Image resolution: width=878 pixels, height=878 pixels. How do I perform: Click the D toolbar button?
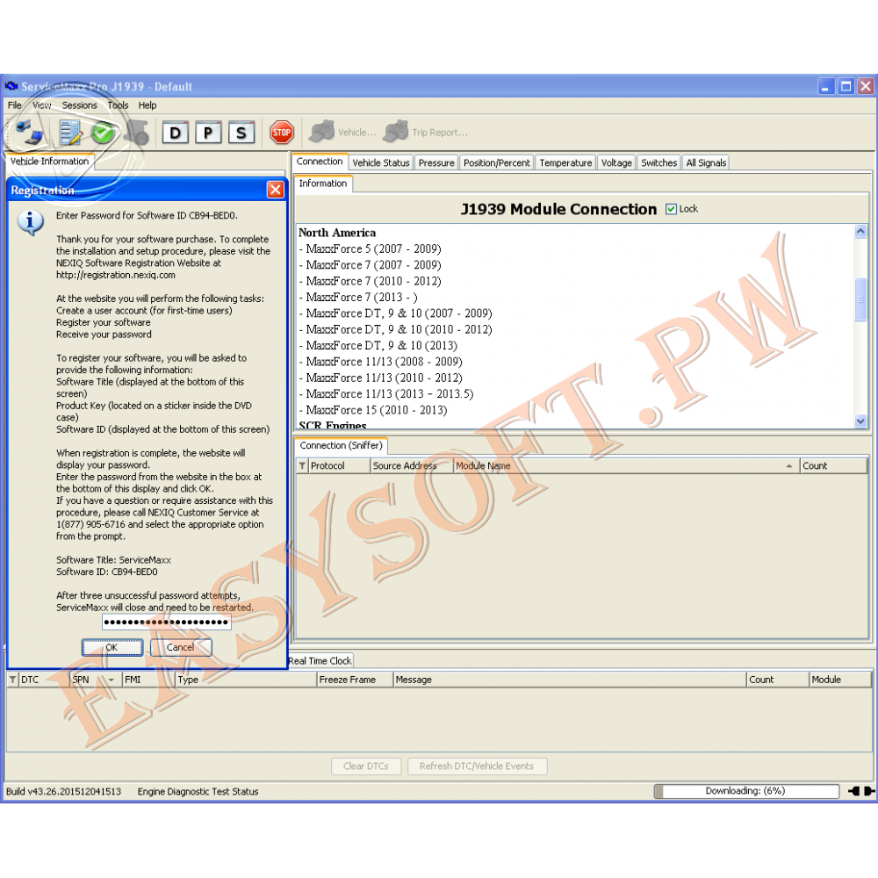point(176,133)
